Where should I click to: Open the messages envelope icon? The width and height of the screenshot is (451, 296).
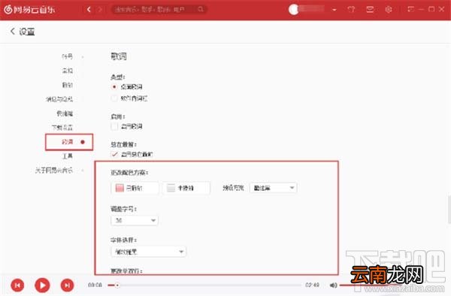[x=370, y=10]
